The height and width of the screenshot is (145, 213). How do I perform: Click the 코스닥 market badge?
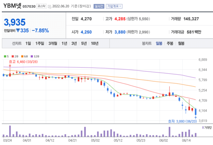point(41,6)
